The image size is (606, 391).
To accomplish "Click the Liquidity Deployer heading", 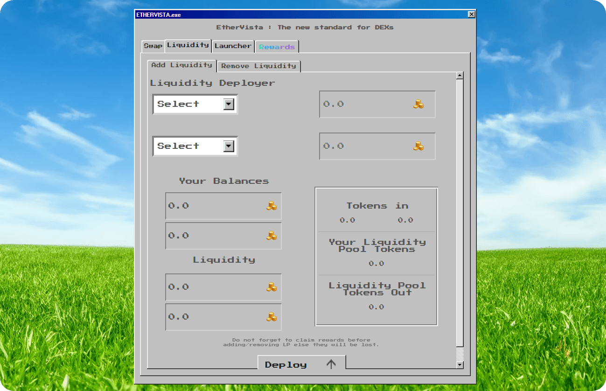I will 212,83.
